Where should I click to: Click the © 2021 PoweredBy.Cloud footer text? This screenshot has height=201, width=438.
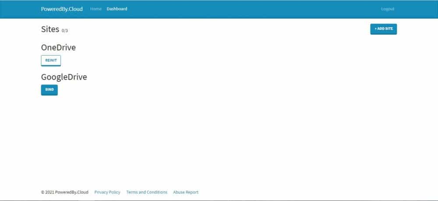click(64, 192)
